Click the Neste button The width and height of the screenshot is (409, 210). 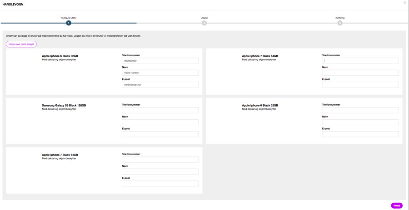397,205
